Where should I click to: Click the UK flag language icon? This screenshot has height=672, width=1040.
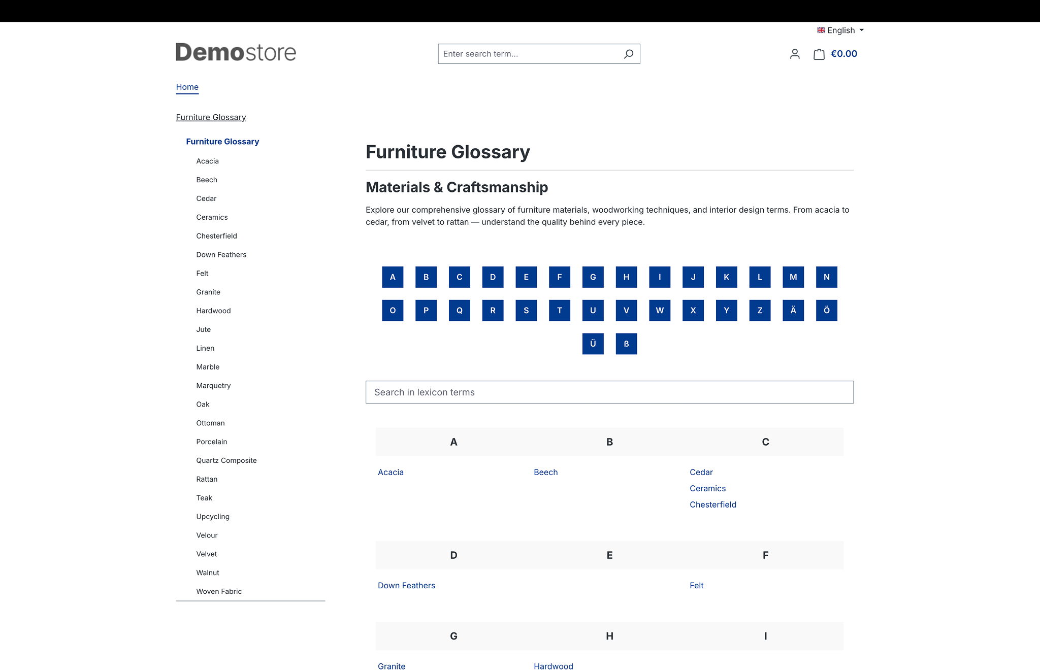[821, 30]
